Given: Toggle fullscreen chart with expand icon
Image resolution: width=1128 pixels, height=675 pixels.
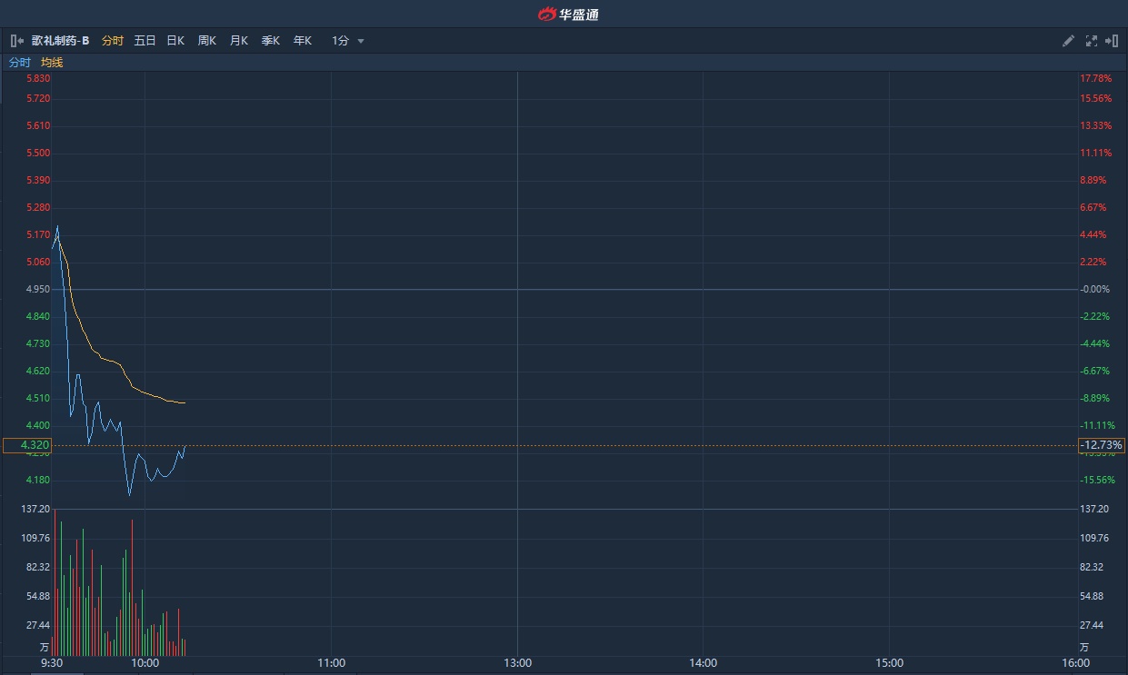Looking at the screenshot, I should (x=1091, y=41).
